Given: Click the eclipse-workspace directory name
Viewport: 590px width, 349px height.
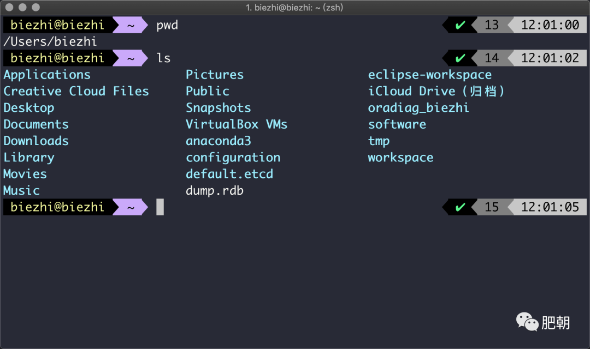Looking at the screenshot, I should [x=430, y=75].
